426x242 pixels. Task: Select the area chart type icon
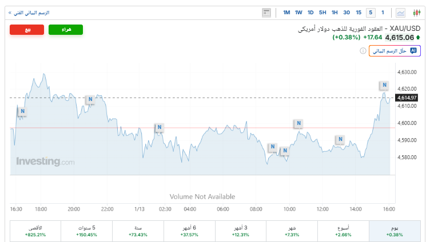[401, 12]
